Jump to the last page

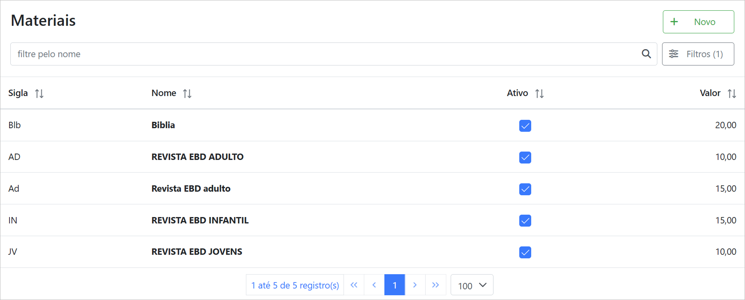click(436, 285)
